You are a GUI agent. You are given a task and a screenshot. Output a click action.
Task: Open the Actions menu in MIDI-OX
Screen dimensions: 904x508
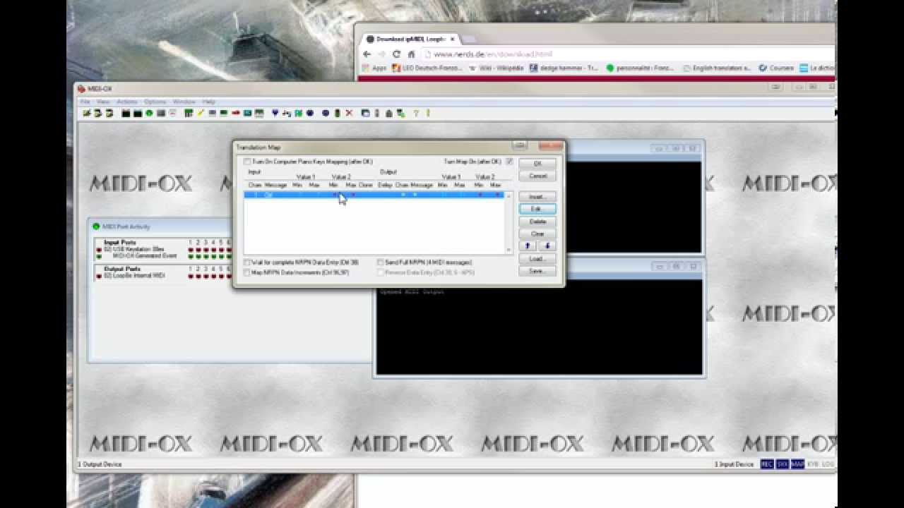point(127,102)
